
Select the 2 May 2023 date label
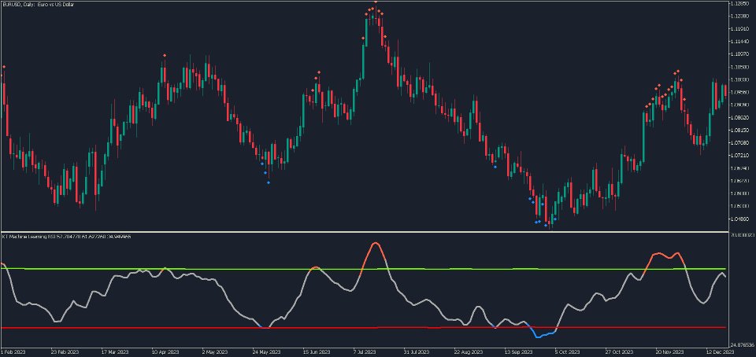214,351
